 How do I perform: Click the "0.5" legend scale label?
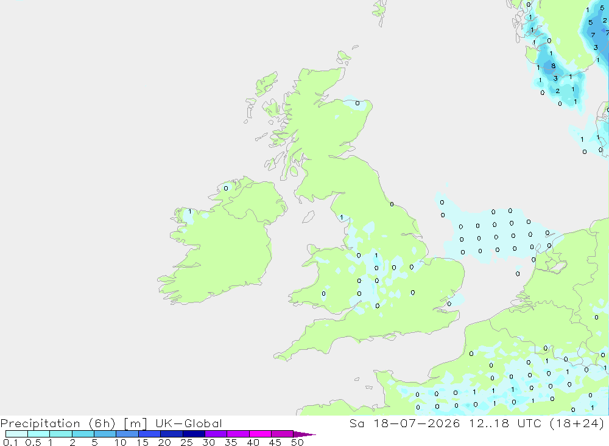[33, 442]
